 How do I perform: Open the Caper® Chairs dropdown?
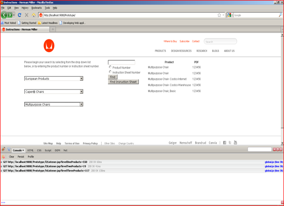(x=54, y=92)
